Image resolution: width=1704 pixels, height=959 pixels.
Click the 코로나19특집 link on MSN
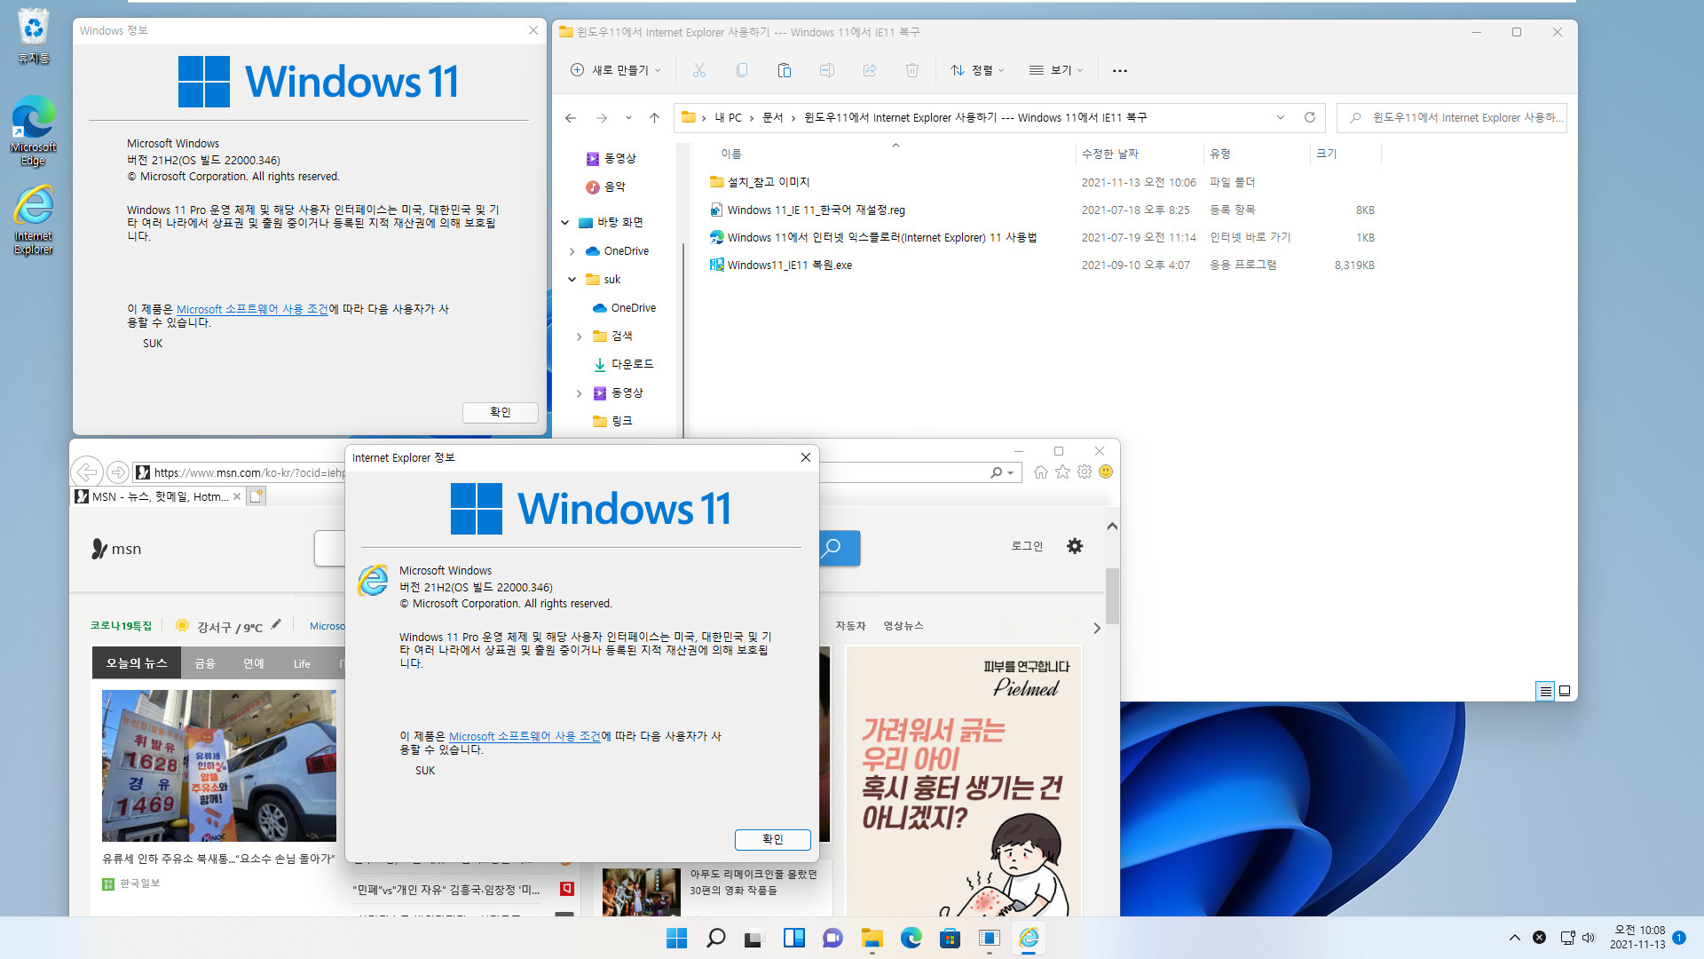click(x=121, y=625)
